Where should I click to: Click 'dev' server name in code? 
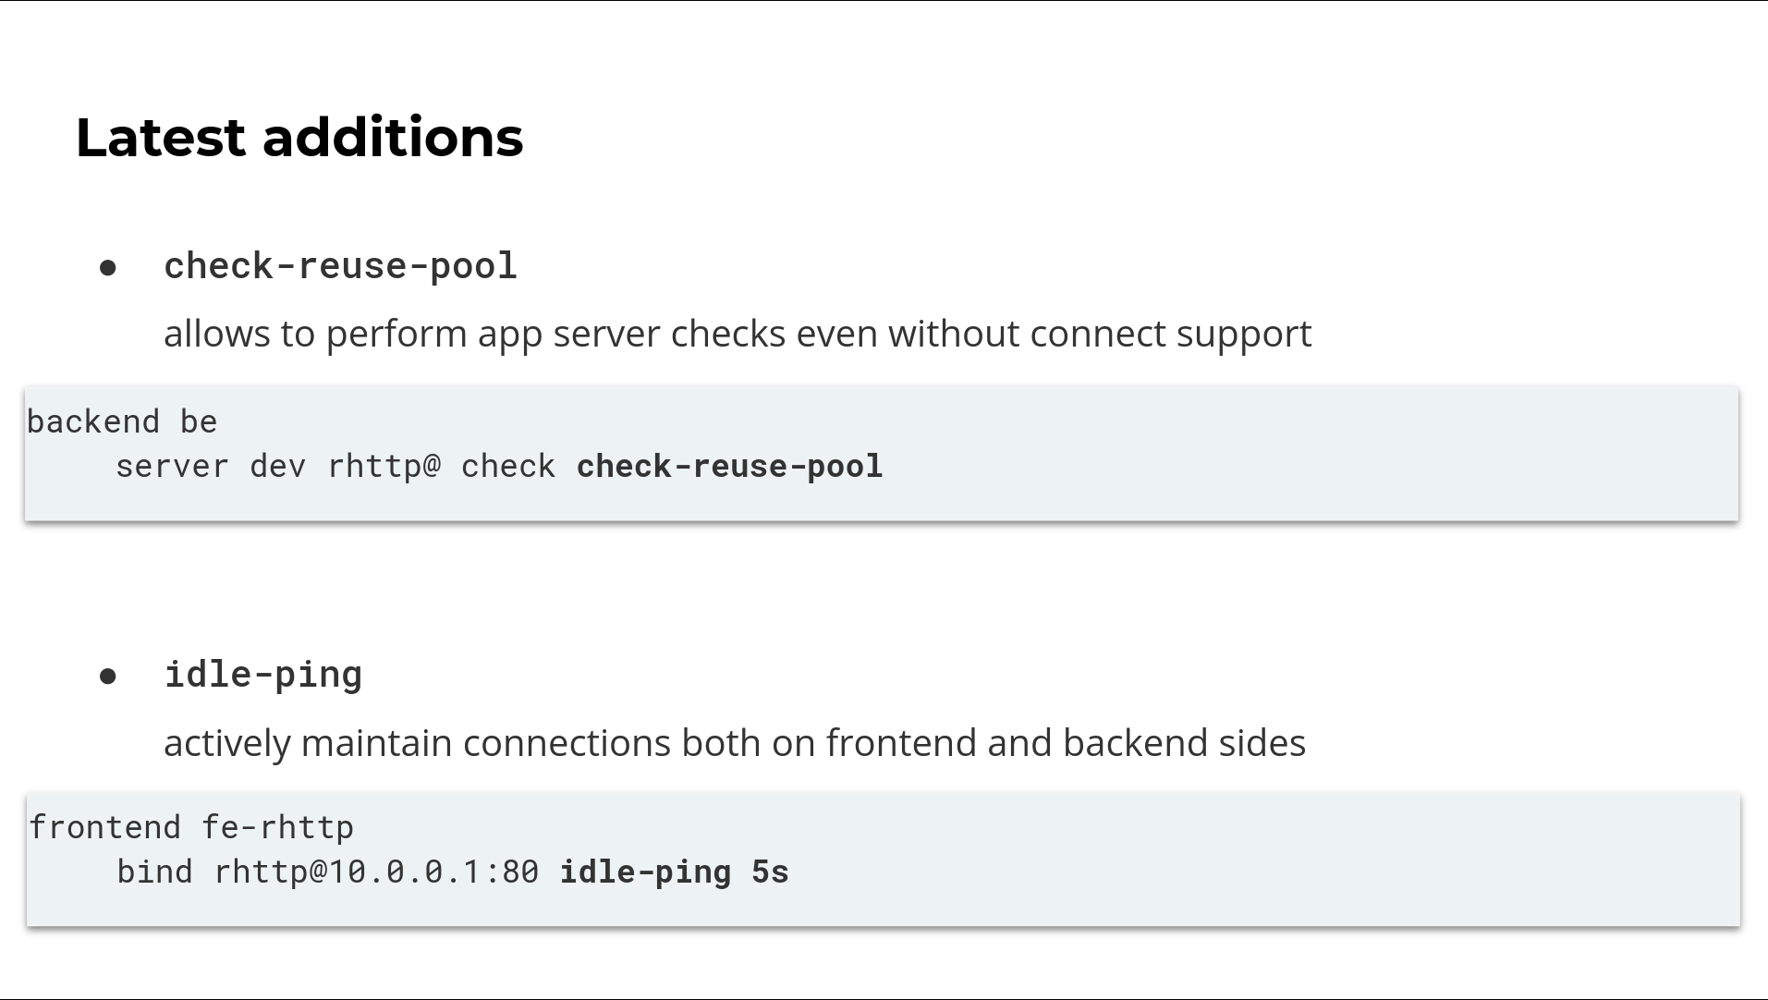(x=278, y=466)
